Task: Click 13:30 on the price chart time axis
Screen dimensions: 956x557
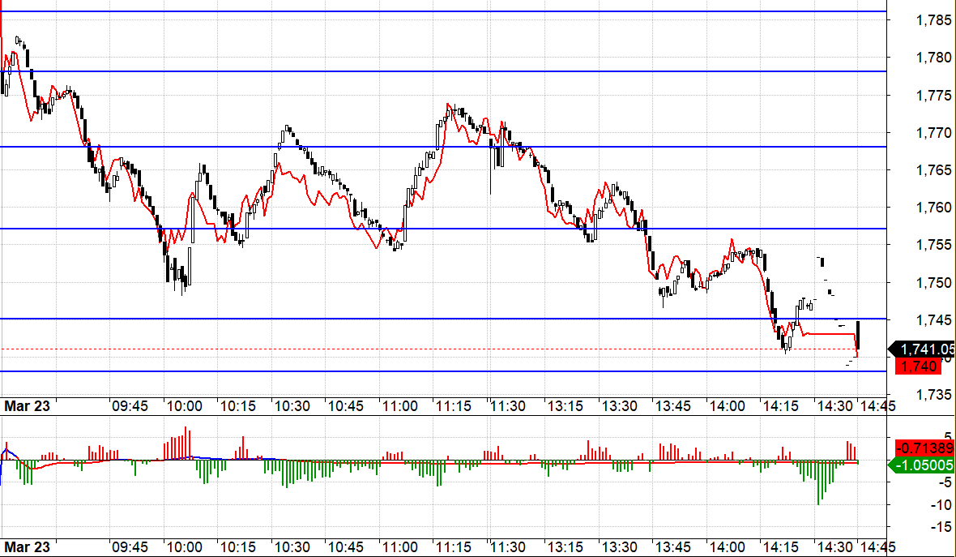Action: point(617,406)
